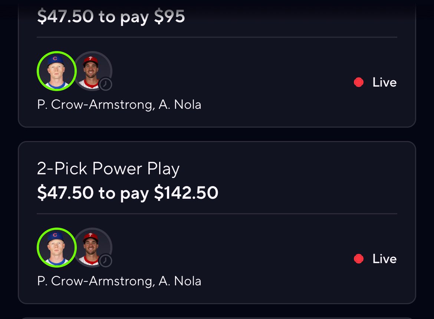The image size is (434, 319).
Task: Tap Crow-Armstrong's avatar in the $95 payout card
Action: coord(56,71)
